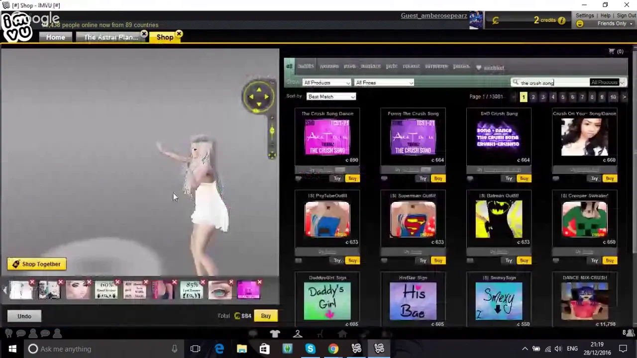Click the search field containing 'the crush song'
Viewport: 637px width, 358px height.
click(550, 83)
